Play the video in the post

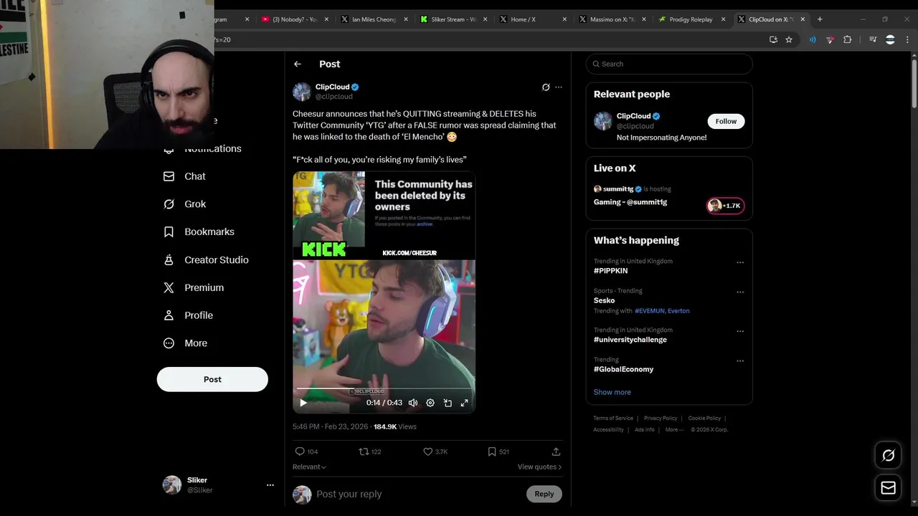coord(303,403)
